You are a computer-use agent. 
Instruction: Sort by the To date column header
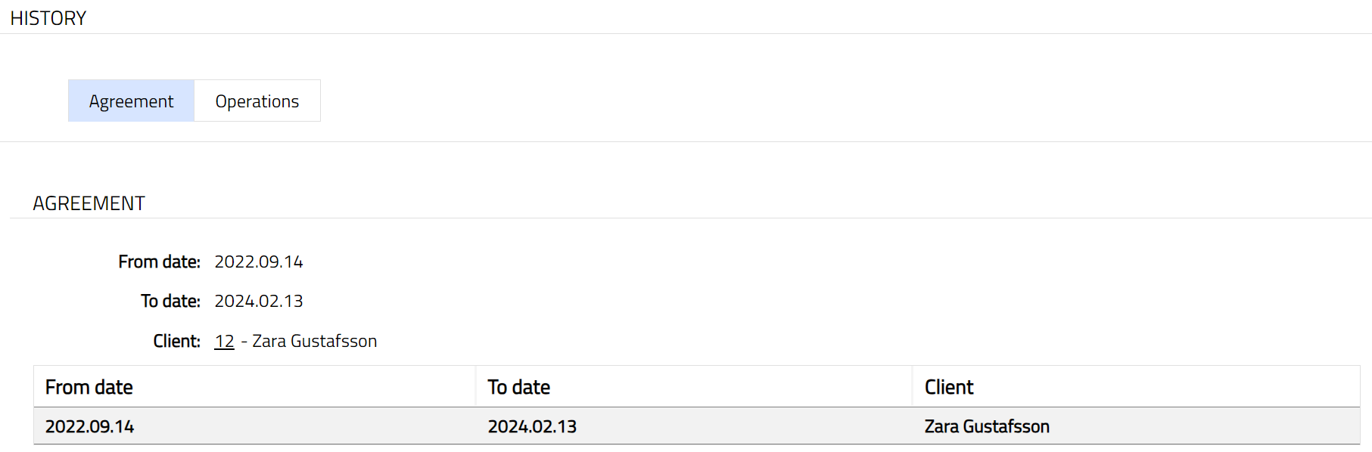tap(519, 388)
